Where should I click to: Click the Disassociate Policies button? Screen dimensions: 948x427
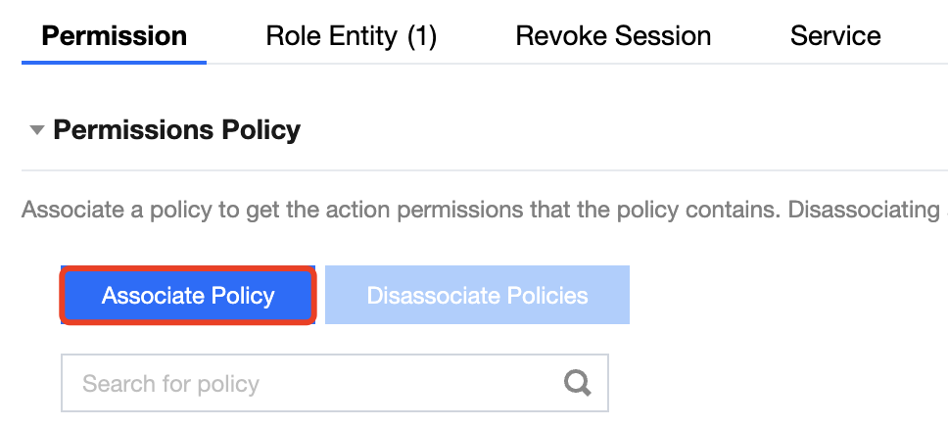pos(477,295)
